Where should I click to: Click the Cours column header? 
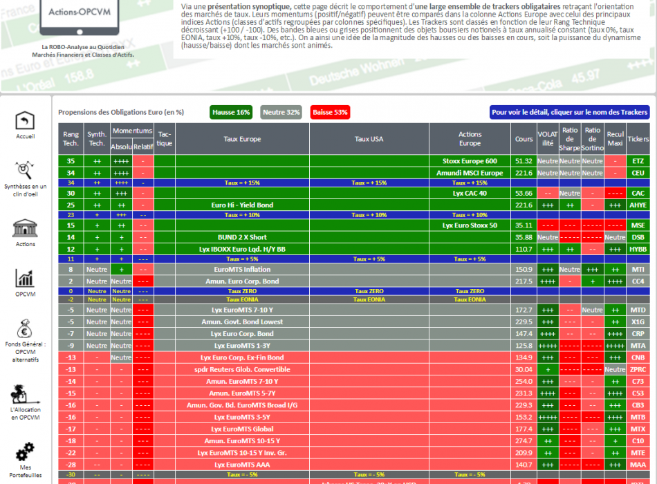(524, 139)
